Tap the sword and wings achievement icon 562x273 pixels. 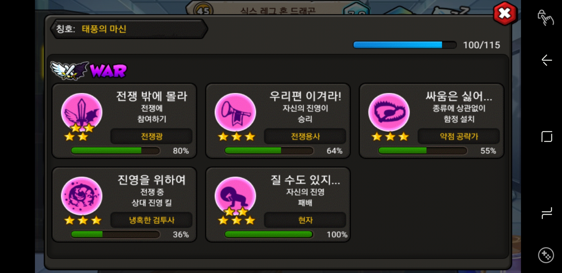pyautogui.click(x=82, y=112)
